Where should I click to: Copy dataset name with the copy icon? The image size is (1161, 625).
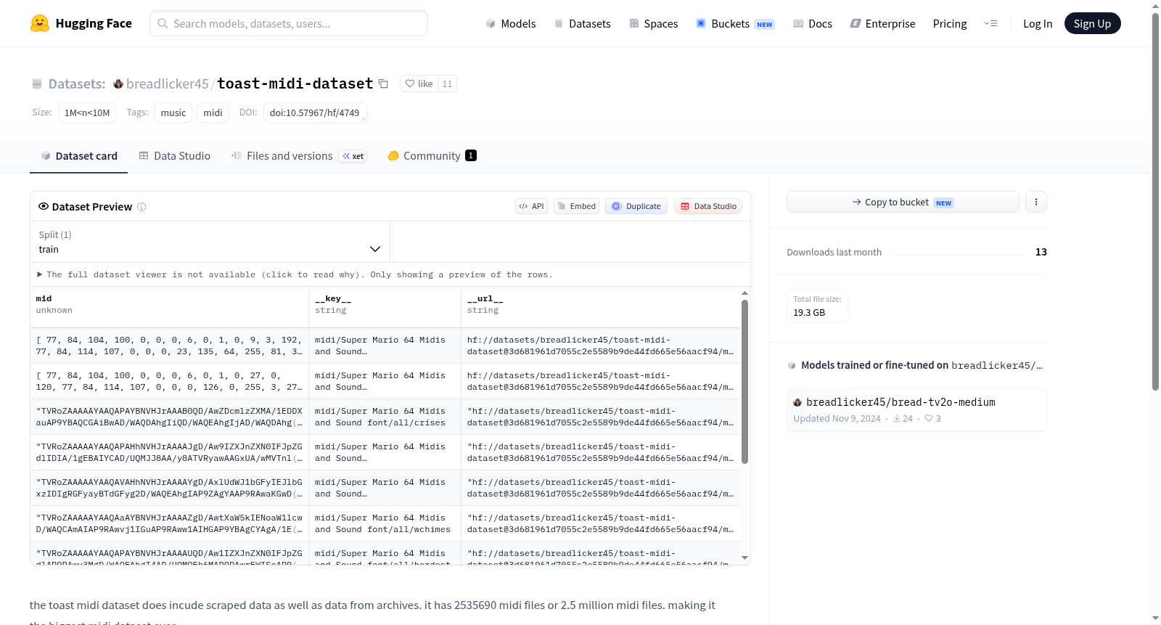pyautogui.click(x=383, y=83)
